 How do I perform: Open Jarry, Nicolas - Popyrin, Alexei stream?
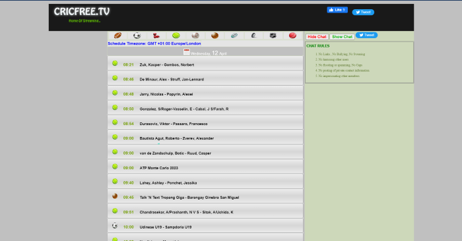(166, 94)
